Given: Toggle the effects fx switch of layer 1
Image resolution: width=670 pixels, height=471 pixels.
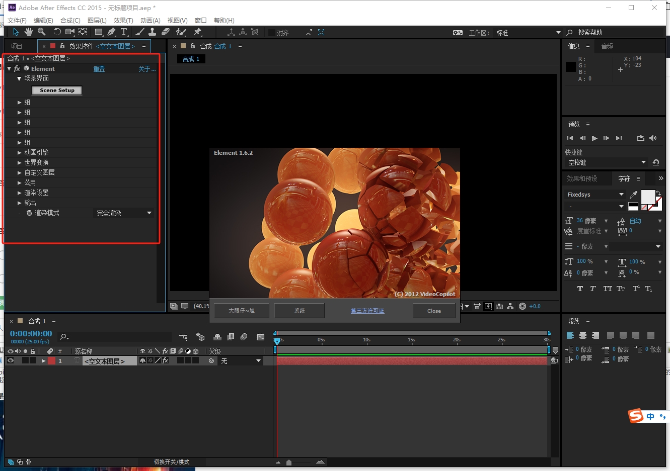Looking at the screenshot, I should [165, 360].
